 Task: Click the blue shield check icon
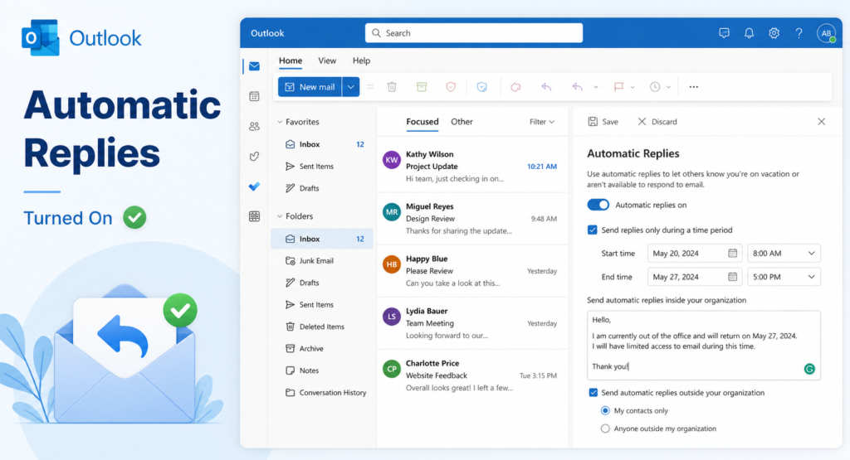[482, 86]
